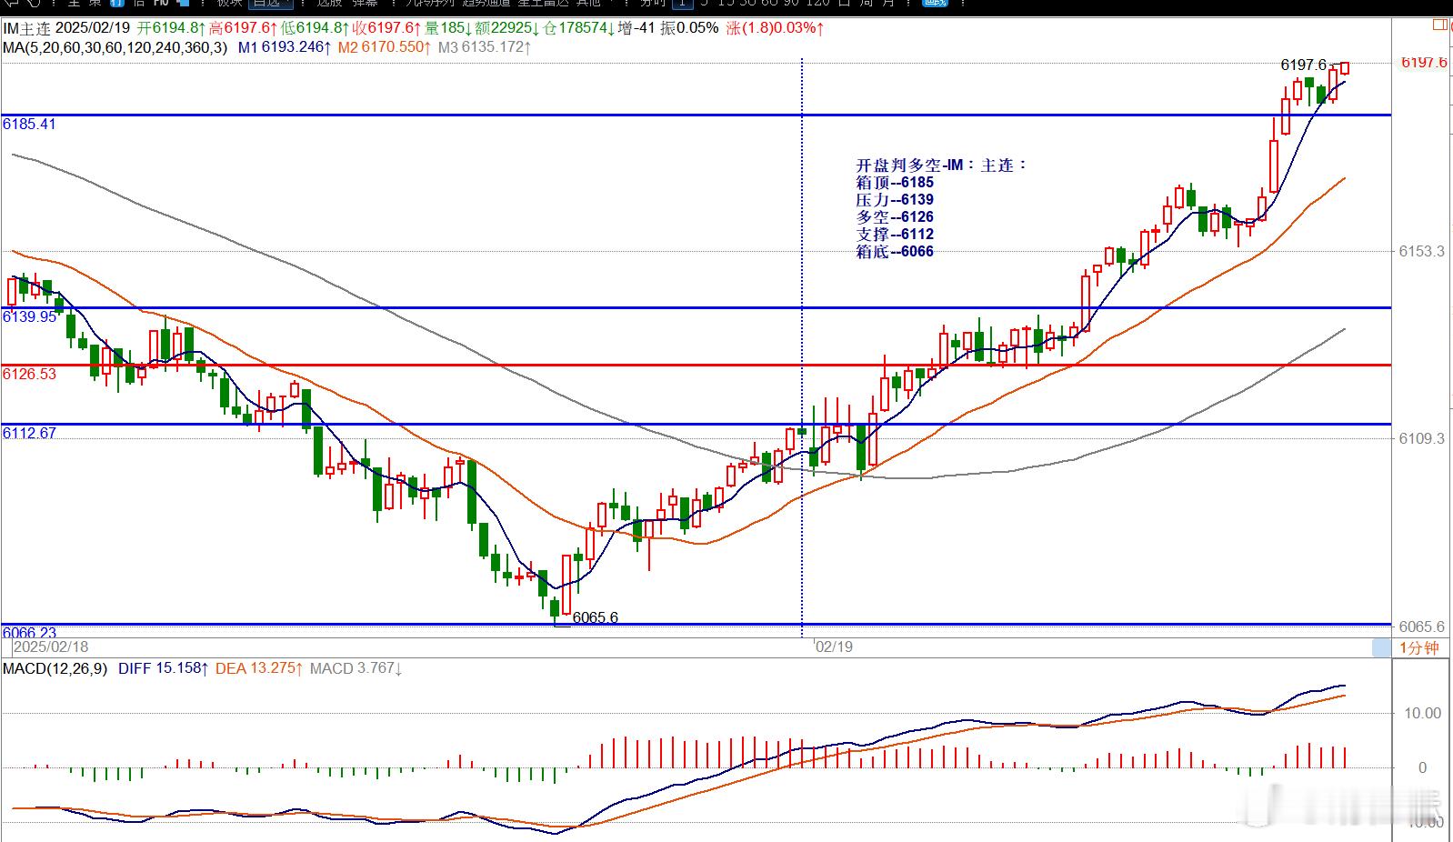1453x842 pixels.
Task: Click the 6197.6 high marker beside the last candle
Action: coord(1303,65)
